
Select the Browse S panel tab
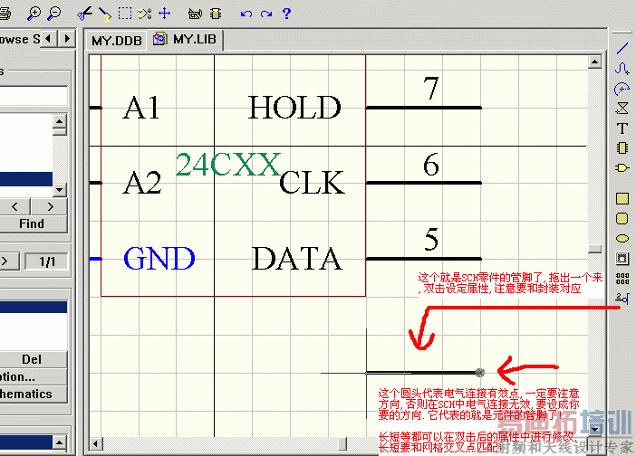tap(20, 39)
